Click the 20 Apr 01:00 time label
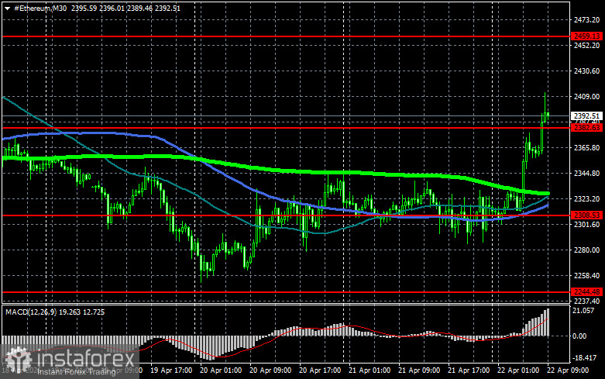 click(221, 370)
